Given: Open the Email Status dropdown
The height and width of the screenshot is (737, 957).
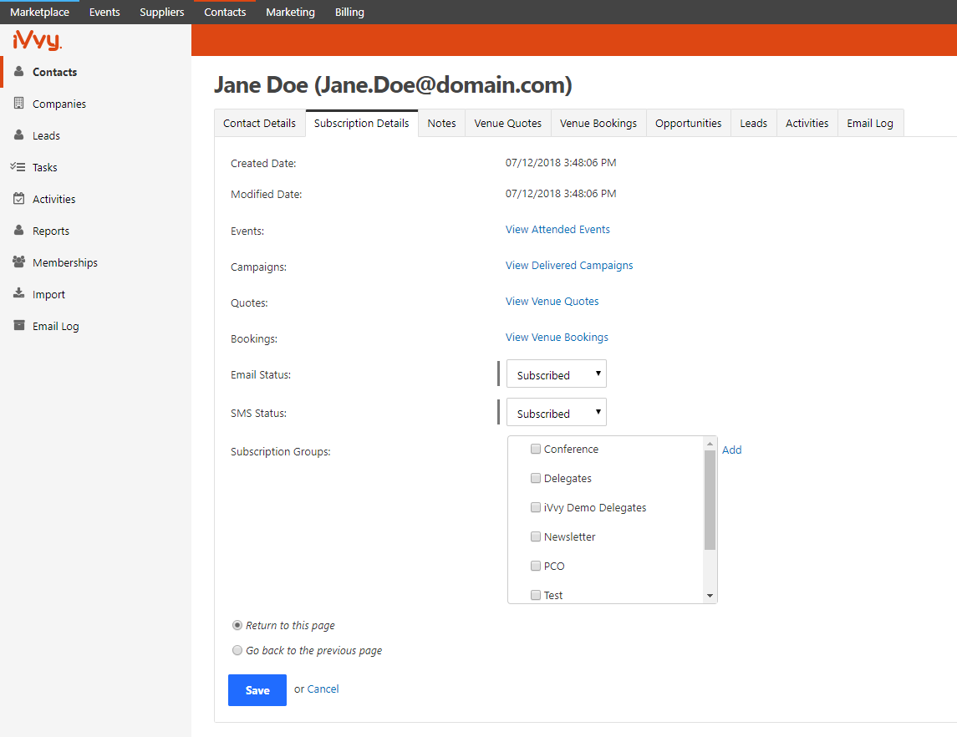Looking at the screenshot, I should [556, 374].
